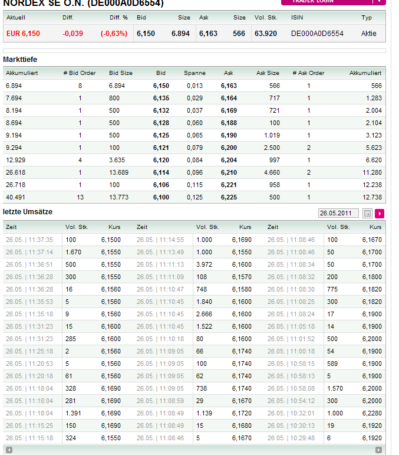Select ISIN DE000A0D6554 in the quote row
Screen dimensions: 399x455
point(317,34)
